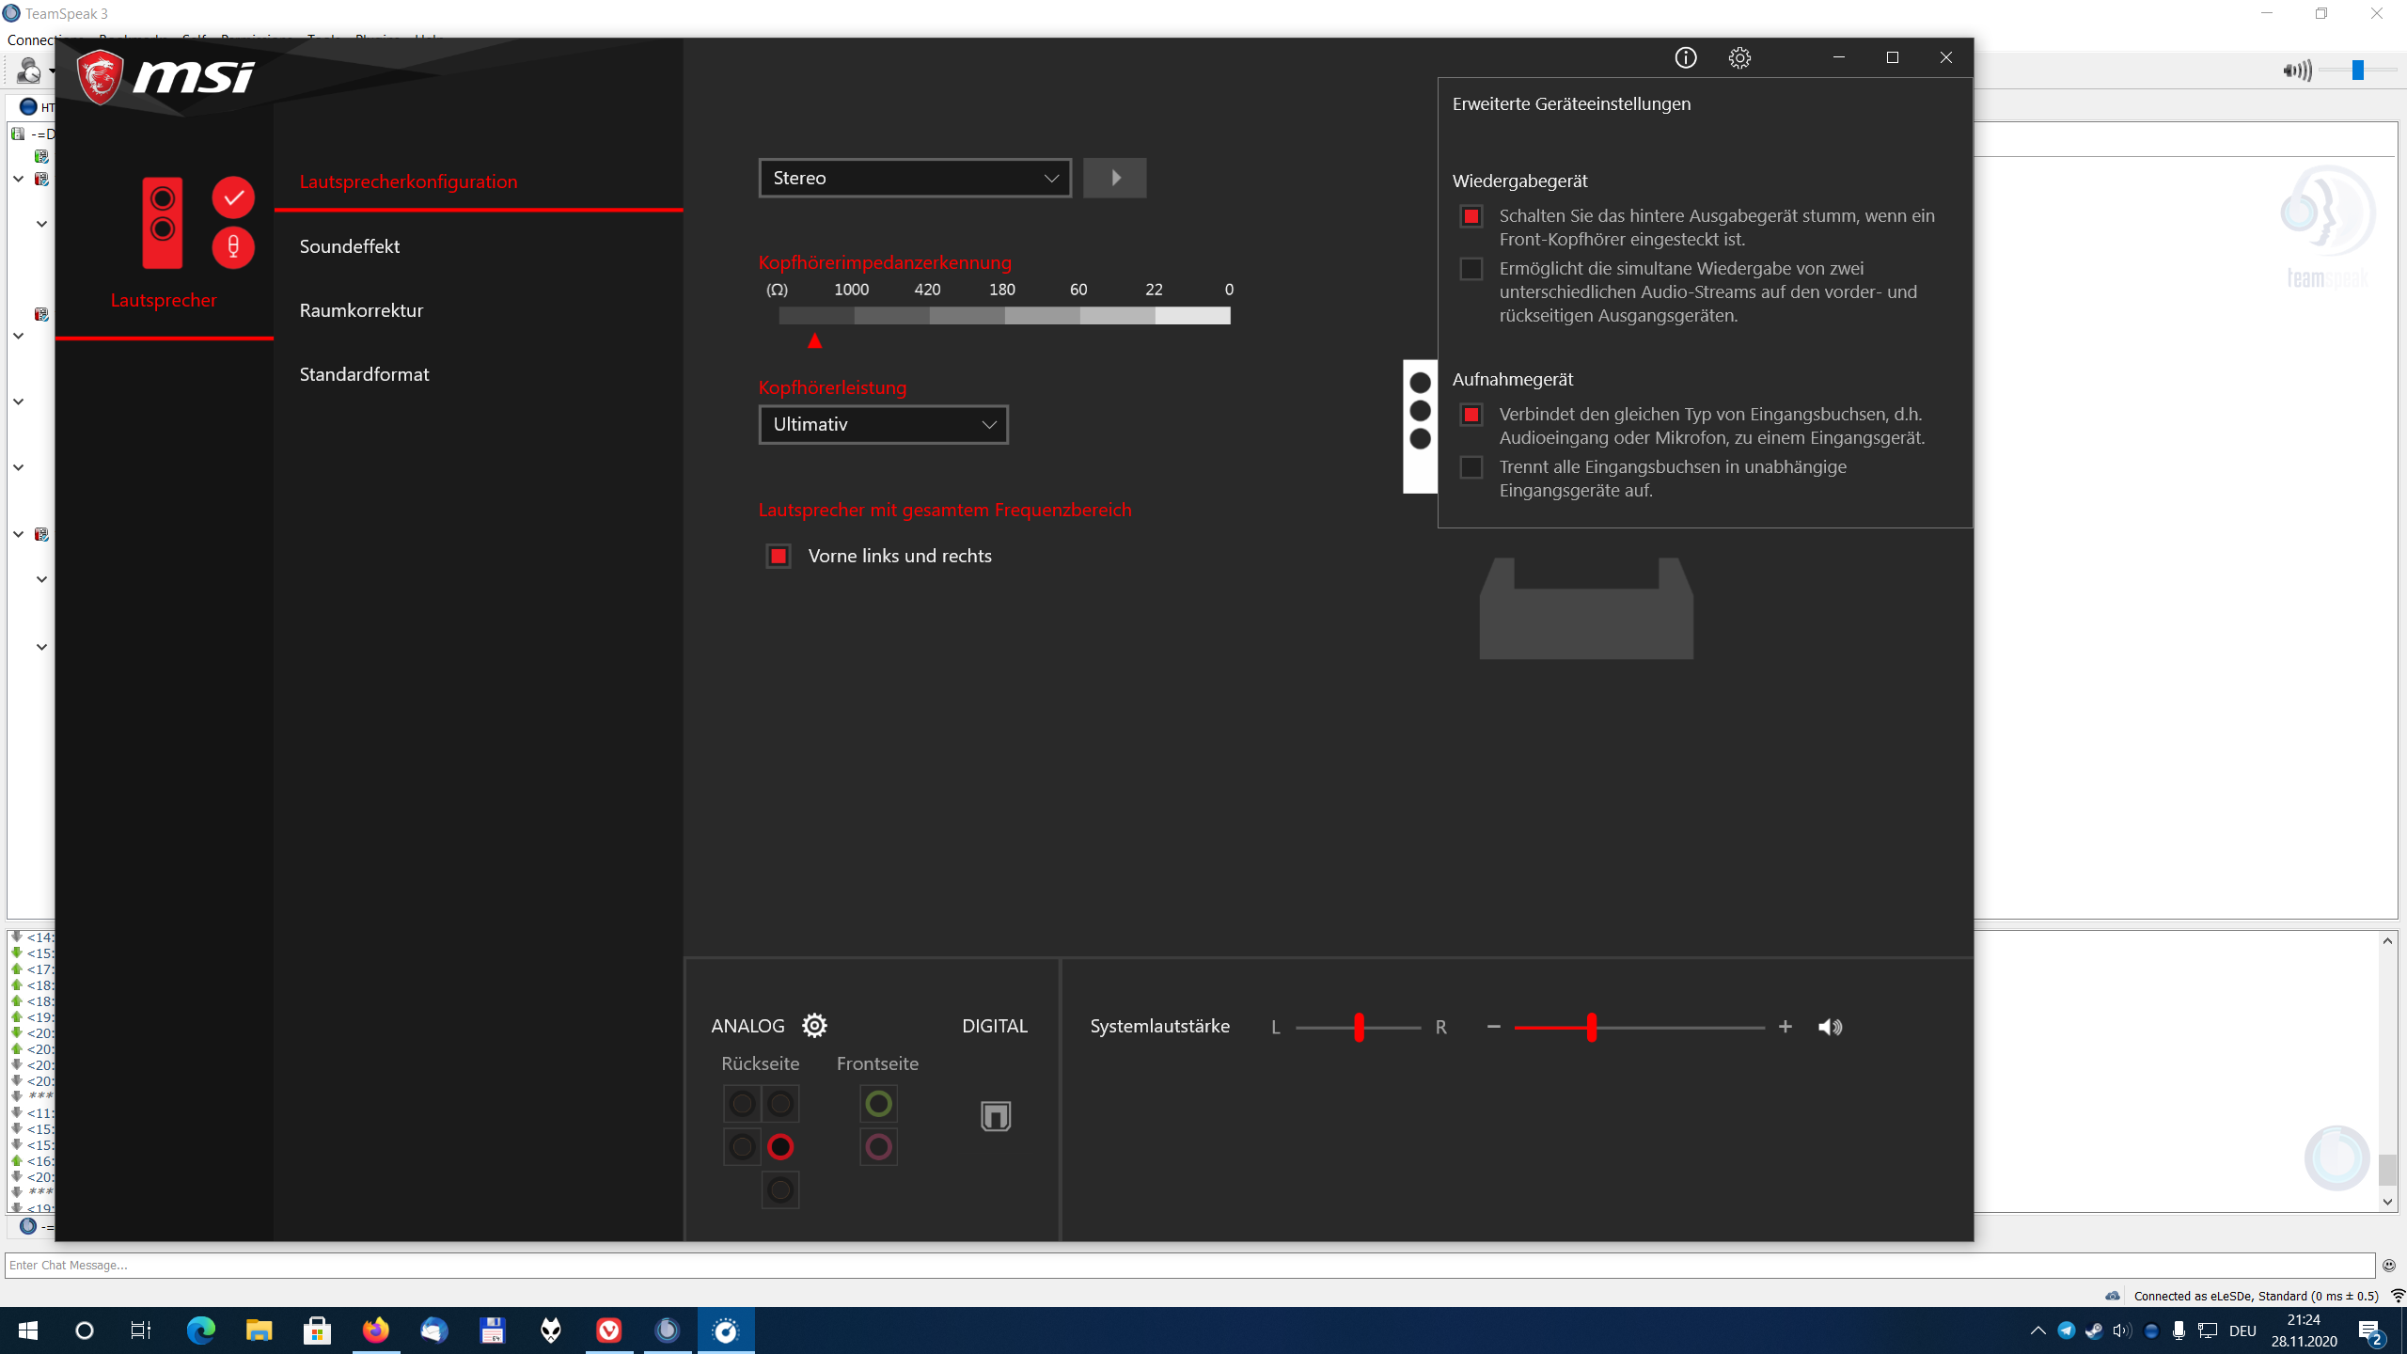Click the green front panel jack
Viewport: 2407px width, 1354px height.
click(878, 1104)
